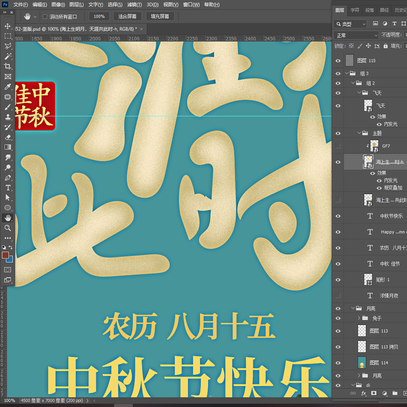This screenshot has height=407, width=407.
Task: Hide the 图层 115 layer
Action: (338, 61)
